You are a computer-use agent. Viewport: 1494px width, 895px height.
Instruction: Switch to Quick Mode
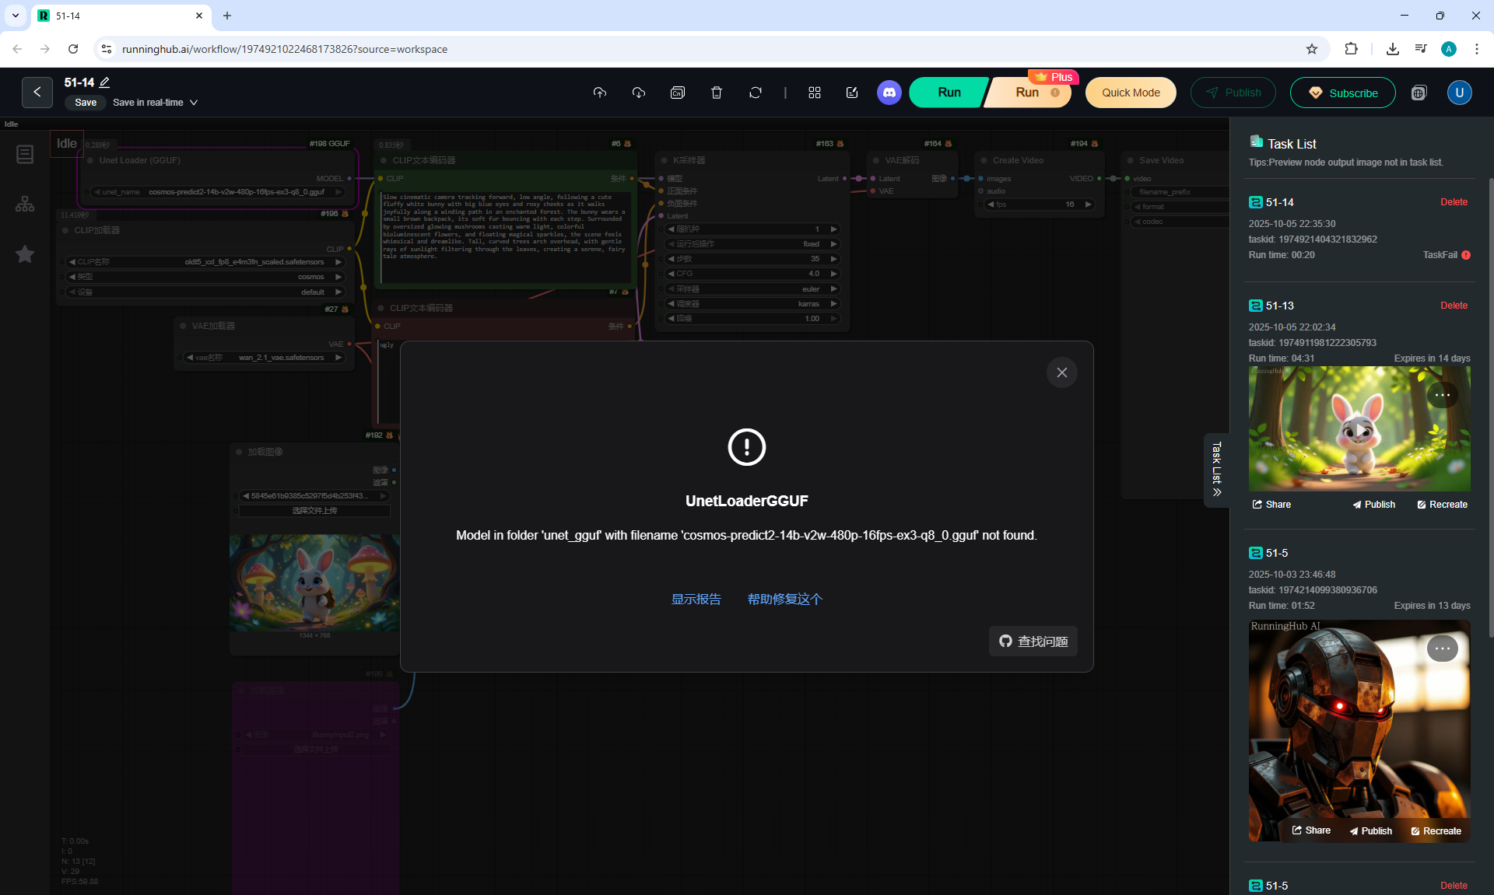point(1130,93)
